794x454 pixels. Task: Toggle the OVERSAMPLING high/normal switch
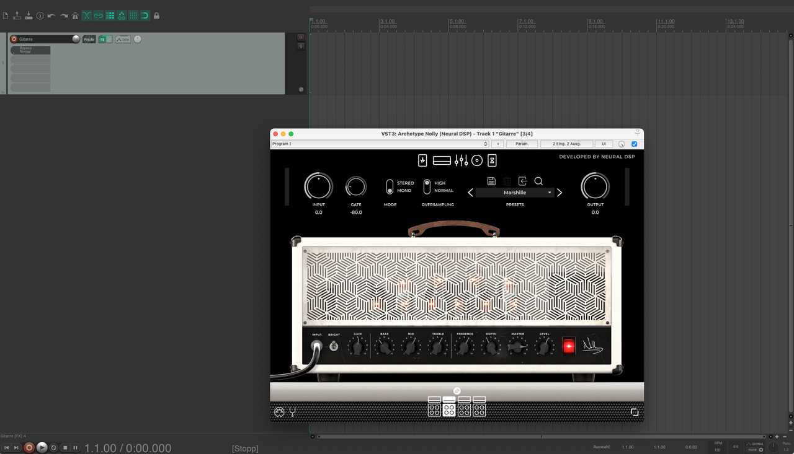(427, 186)
